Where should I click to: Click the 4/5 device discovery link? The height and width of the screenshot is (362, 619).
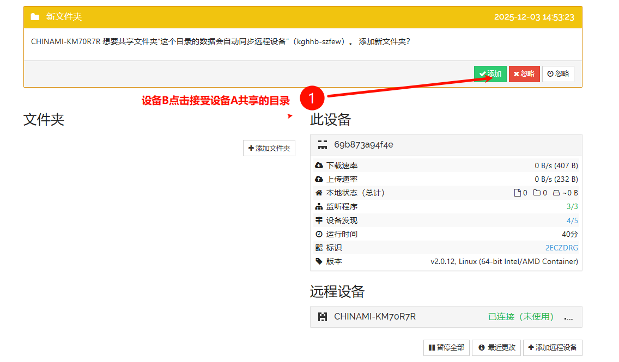coord(572,220)
